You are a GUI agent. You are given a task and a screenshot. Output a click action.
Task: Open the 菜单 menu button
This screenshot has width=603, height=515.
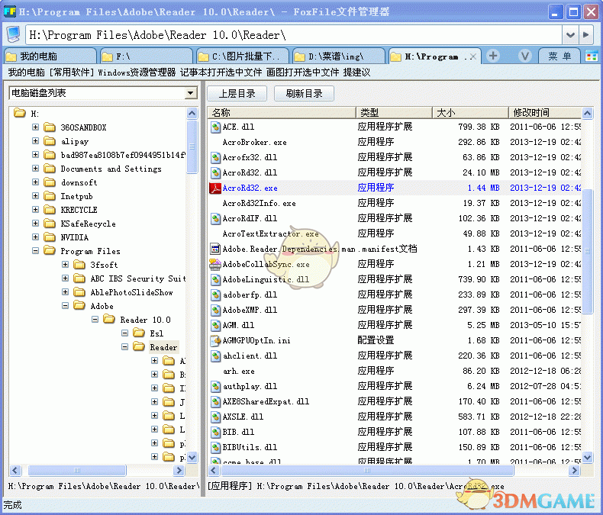(x=559, y=56)
